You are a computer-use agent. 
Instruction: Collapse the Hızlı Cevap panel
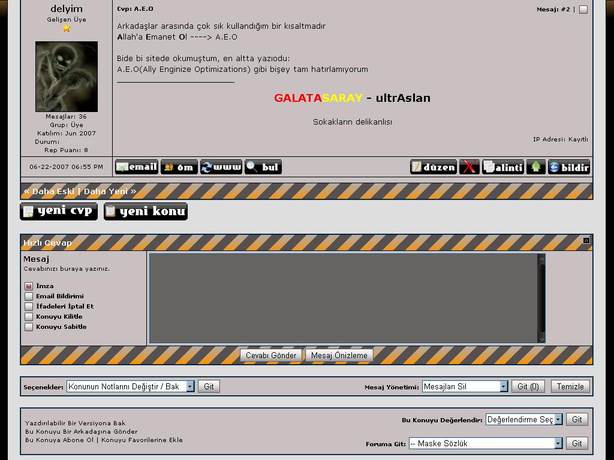pos(586,241)
